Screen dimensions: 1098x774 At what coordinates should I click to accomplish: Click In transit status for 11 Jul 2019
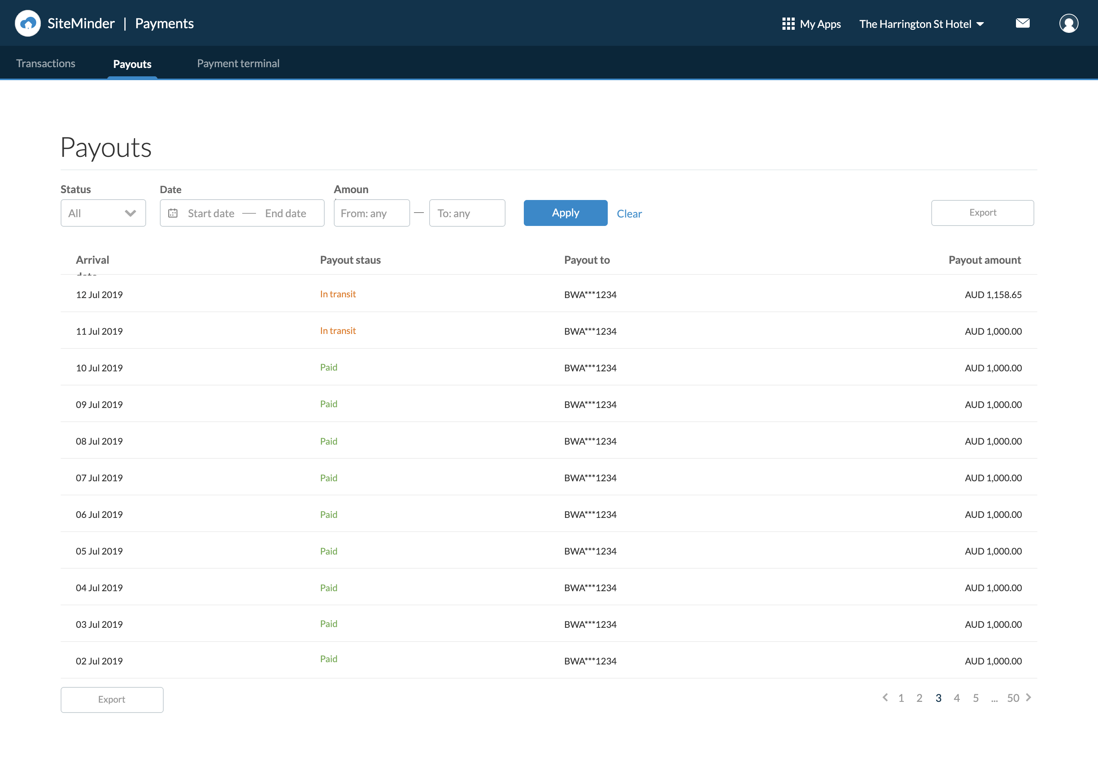tap(338, 331)
